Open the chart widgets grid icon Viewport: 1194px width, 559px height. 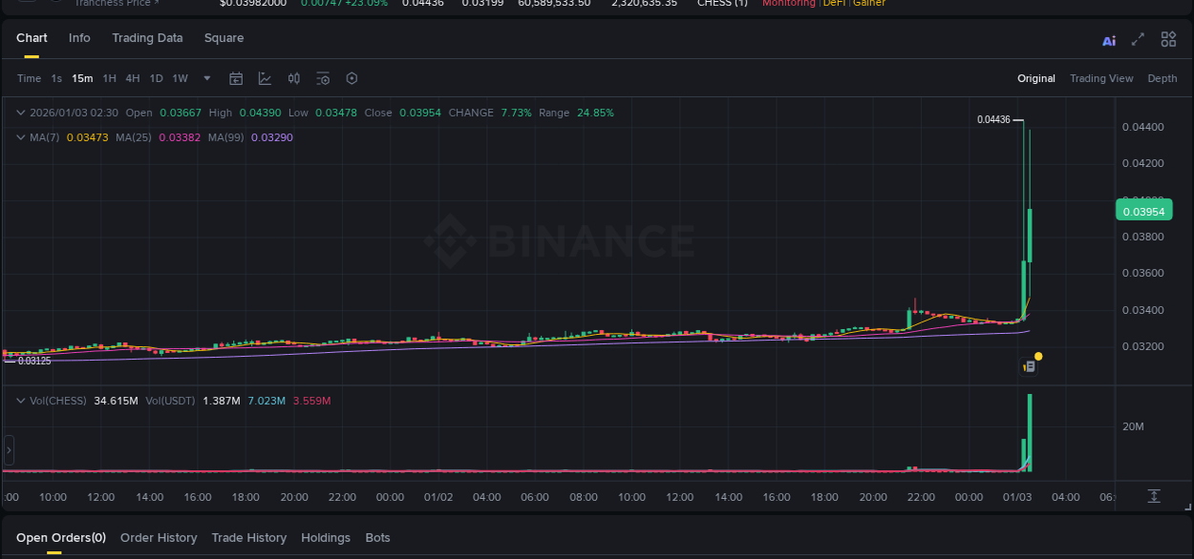click(1167, 39)
